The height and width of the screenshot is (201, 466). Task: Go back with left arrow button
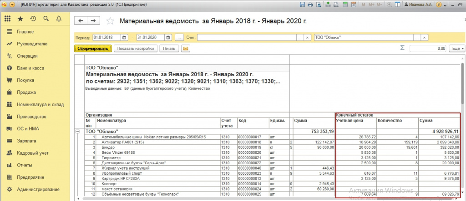coord(81,20)
